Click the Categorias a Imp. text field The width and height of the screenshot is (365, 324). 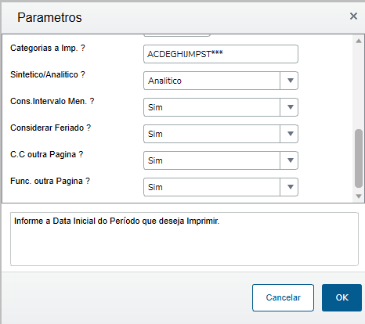click(221, 54)
